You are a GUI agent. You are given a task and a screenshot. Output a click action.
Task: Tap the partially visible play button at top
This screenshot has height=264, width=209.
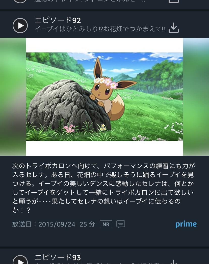point(20,1)
